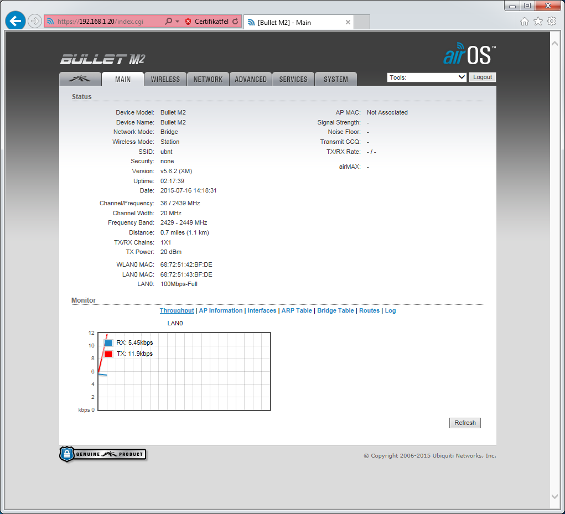Open a new blank browser tab
565x514 pixels.
(x=362, y=22)
